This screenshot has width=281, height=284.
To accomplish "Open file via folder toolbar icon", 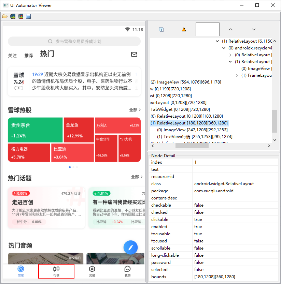I will 5,16.
